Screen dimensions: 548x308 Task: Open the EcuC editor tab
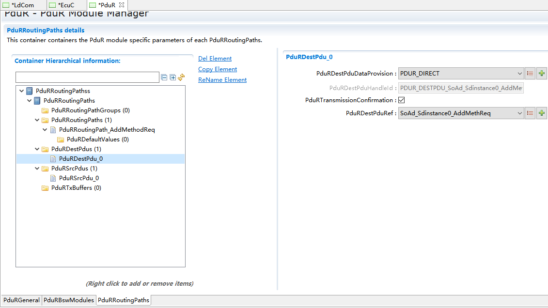pos(65,5)
